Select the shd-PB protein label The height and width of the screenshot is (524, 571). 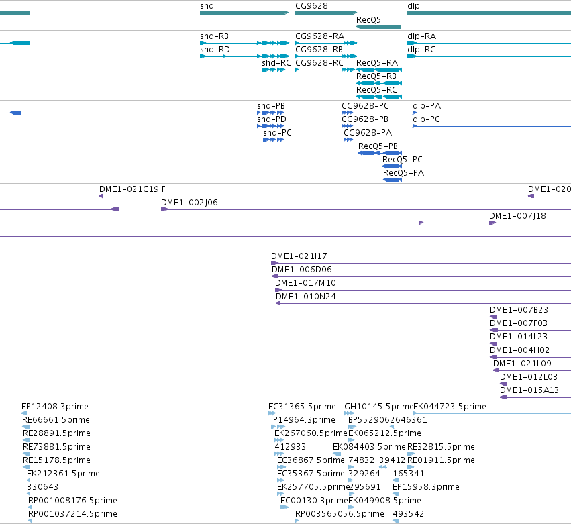[271, 106]
